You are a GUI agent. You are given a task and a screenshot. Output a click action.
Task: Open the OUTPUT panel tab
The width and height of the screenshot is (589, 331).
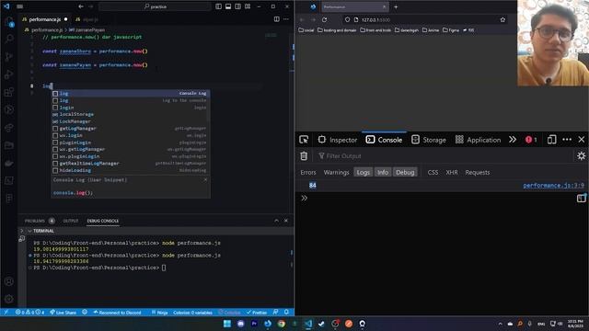coord(71,221)
